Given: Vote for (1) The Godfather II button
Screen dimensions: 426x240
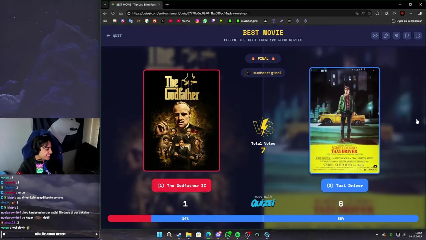Looking at the screenshot, I should [181, 185].
